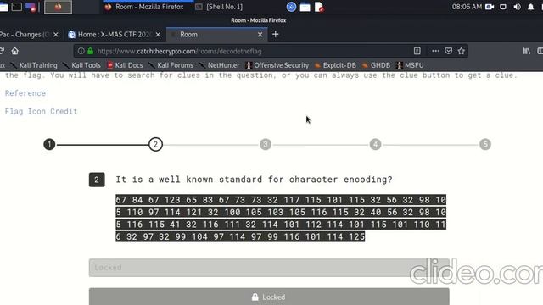
Task: Open Kali Docs bookmark
Action: point(125,65)
